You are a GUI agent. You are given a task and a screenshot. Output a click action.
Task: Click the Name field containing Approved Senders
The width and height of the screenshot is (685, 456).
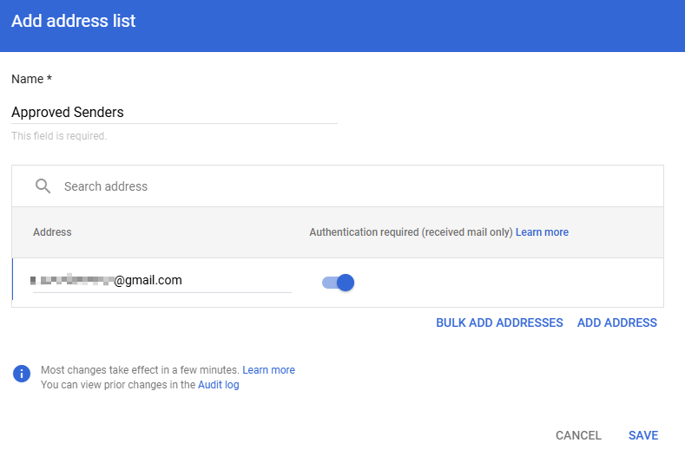[174, 112]
